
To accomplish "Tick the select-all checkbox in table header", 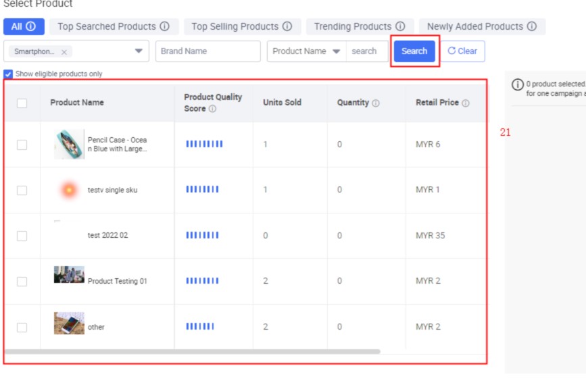I will pyautogui.click(x=22, y=103).
